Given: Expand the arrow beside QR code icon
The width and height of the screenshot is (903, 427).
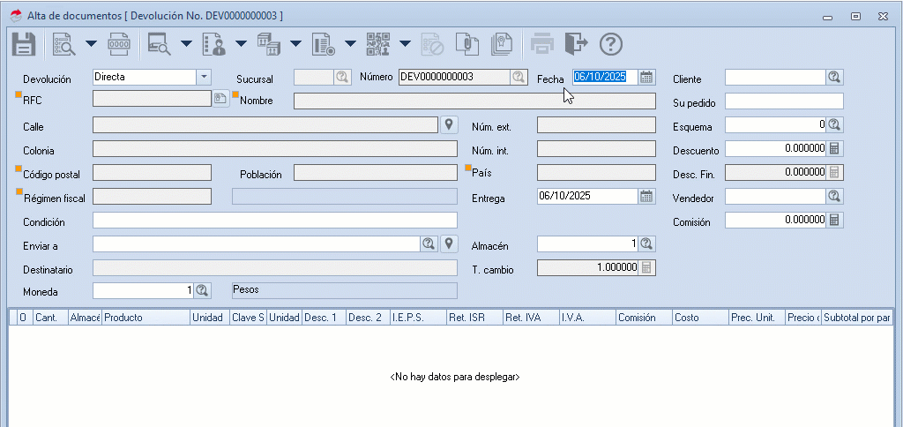Looking at the screenshot, I should pyautogui.click(x=405, y=43).
